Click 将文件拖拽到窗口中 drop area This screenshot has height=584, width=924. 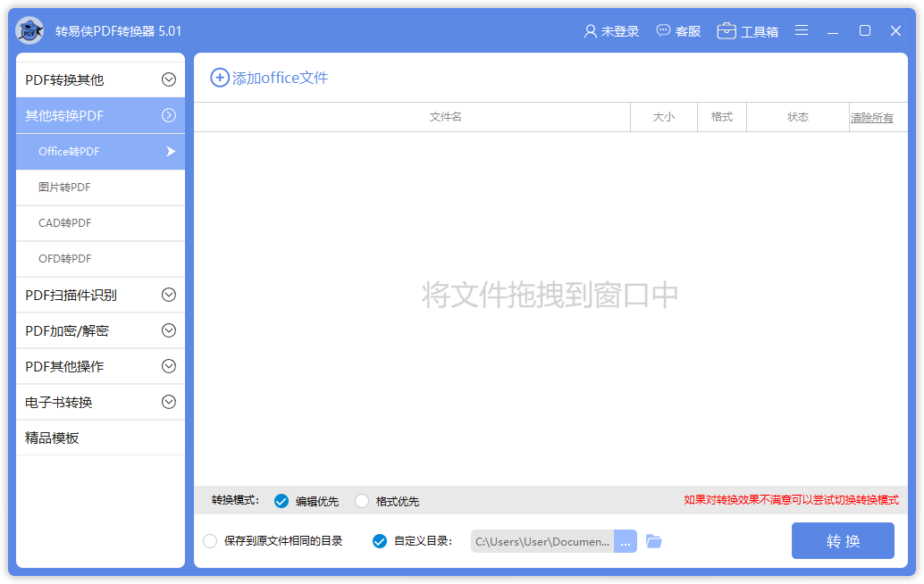click(x=550, y=295)
